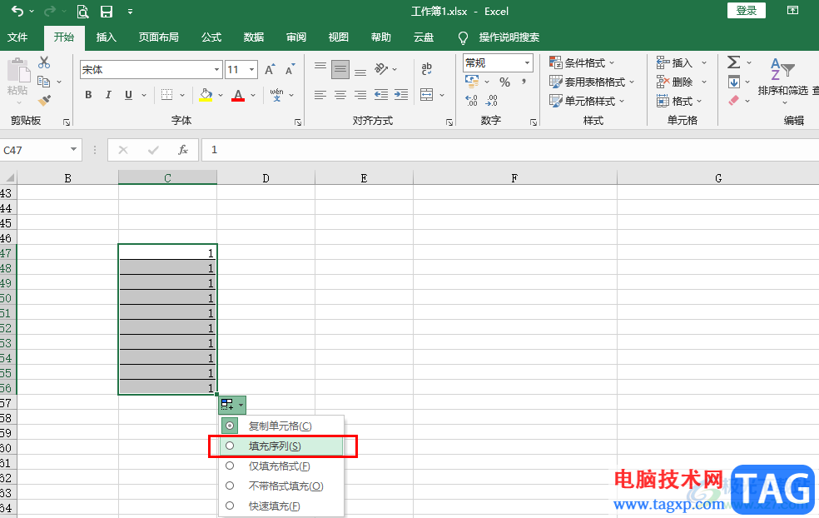Decrease indent of cell content
The width and height of the screenshot is (819, 518).
point(380,95)
